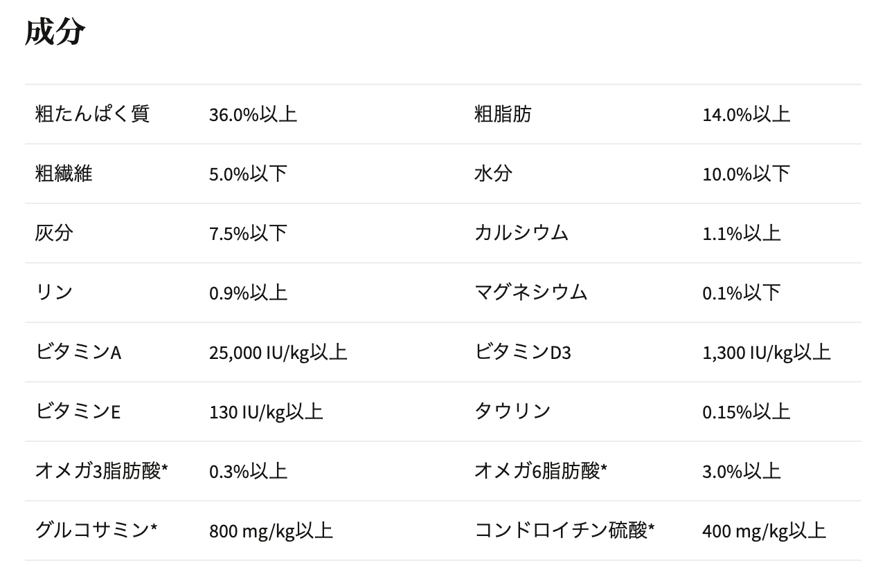Select the 粗脂肪 label
The height and width of the screenshot is (563, 885).
pos(503,114)
